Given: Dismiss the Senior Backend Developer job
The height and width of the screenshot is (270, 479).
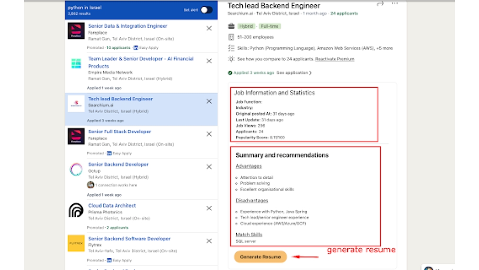Looking at the screenshot, I should click(209, 166).
